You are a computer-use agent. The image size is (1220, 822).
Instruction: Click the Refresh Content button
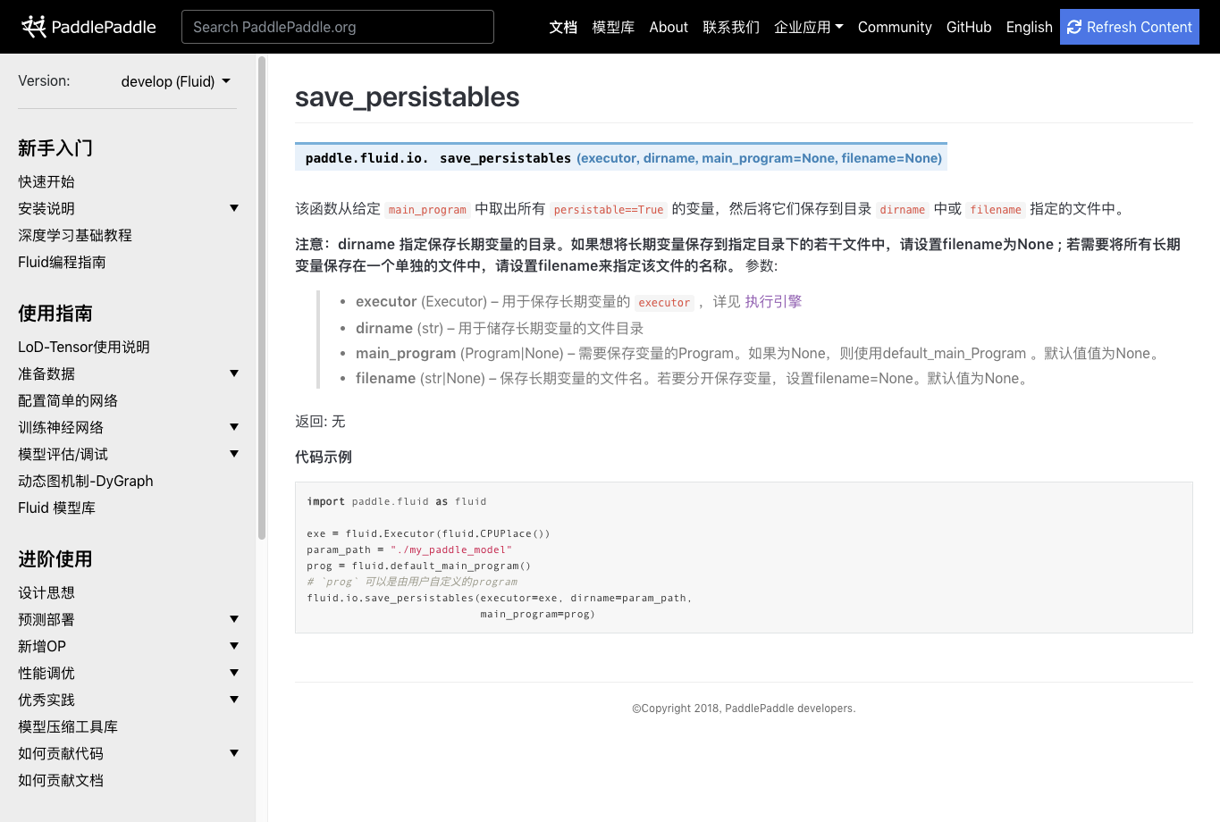[1130, 27]
